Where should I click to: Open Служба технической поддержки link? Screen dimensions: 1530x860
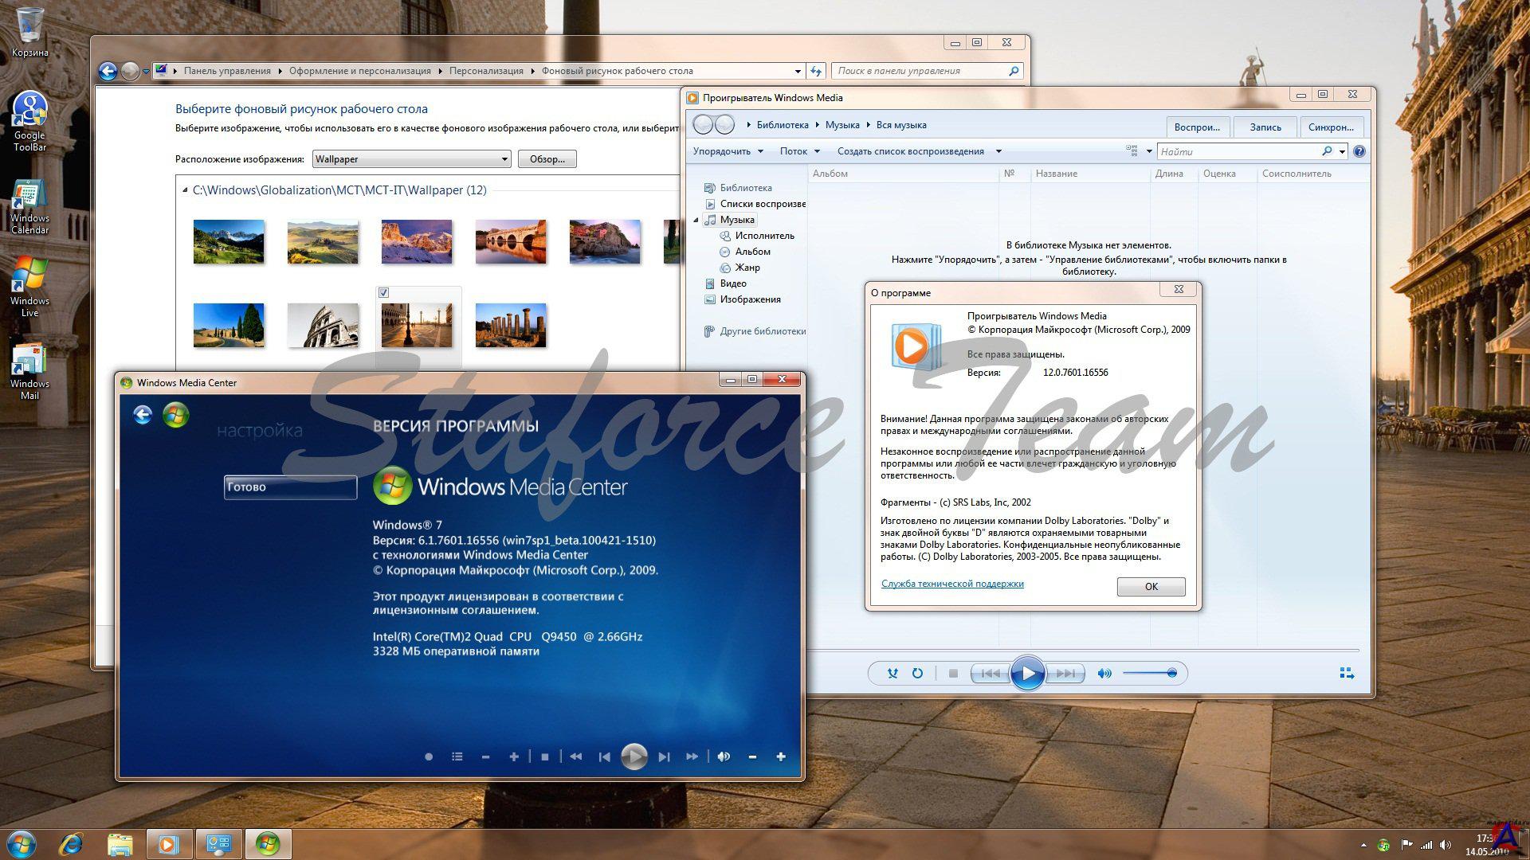(x=952, y=584)
